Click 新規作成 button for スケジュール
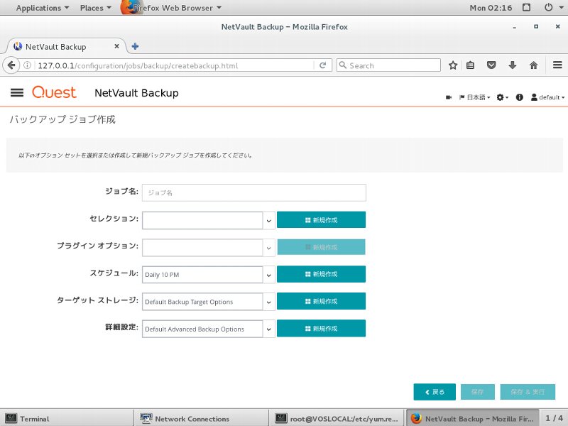 click(x=322, y=274)
